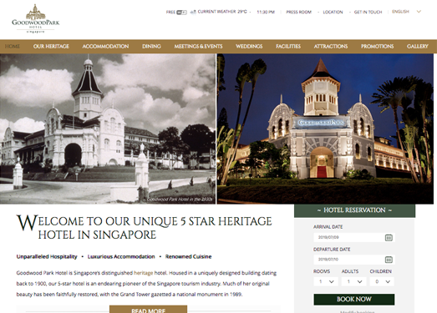Click the current weather cloud icon
The image size is (437, 313).
pos(193,12)
